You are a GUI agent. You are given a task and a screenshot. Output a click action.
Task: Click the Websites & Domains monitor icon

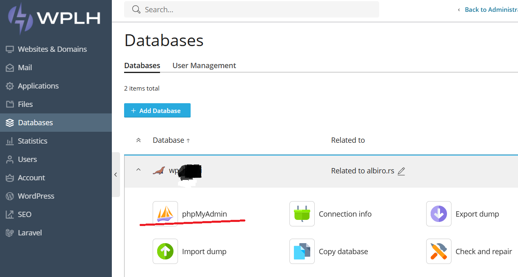click(x=10, y=49)
